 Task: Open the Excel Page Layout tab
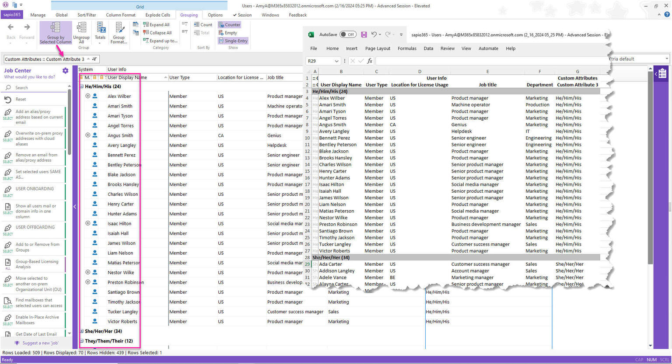click(378, 49)
